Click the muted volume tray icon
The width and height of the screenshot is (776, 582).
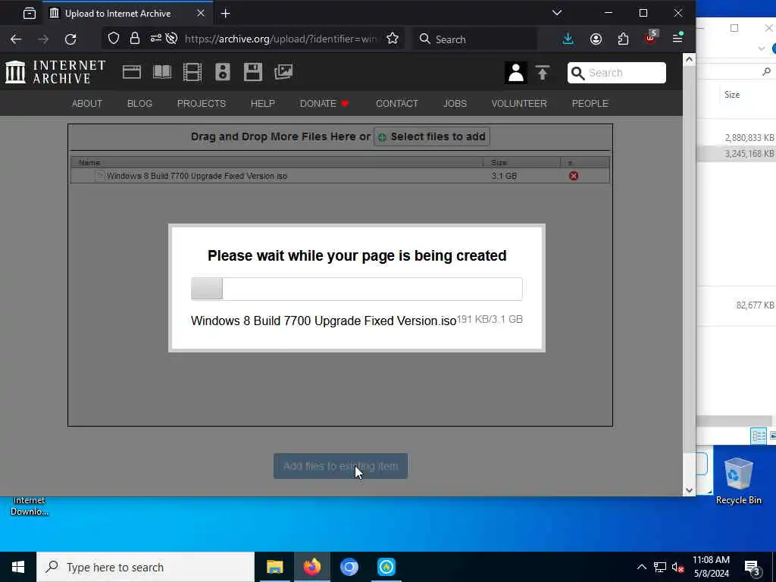tap(677, 567)
